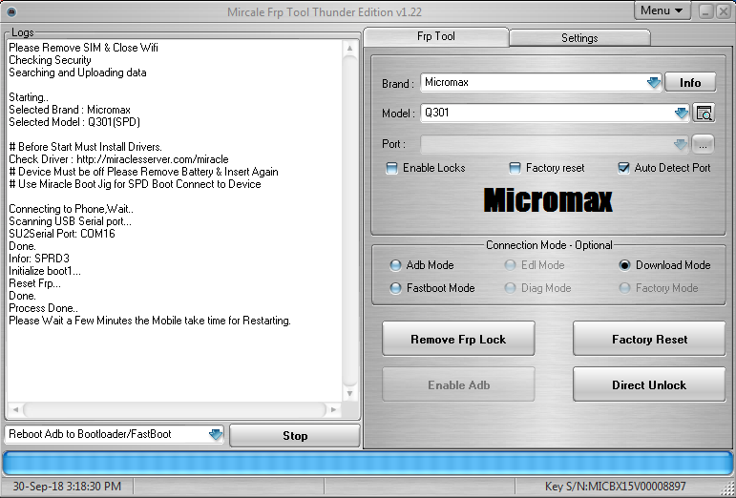The height and width of the screenshot is (498, 736).
Task: Expand the Model dropdown arrow
Action: coord(681,113)
